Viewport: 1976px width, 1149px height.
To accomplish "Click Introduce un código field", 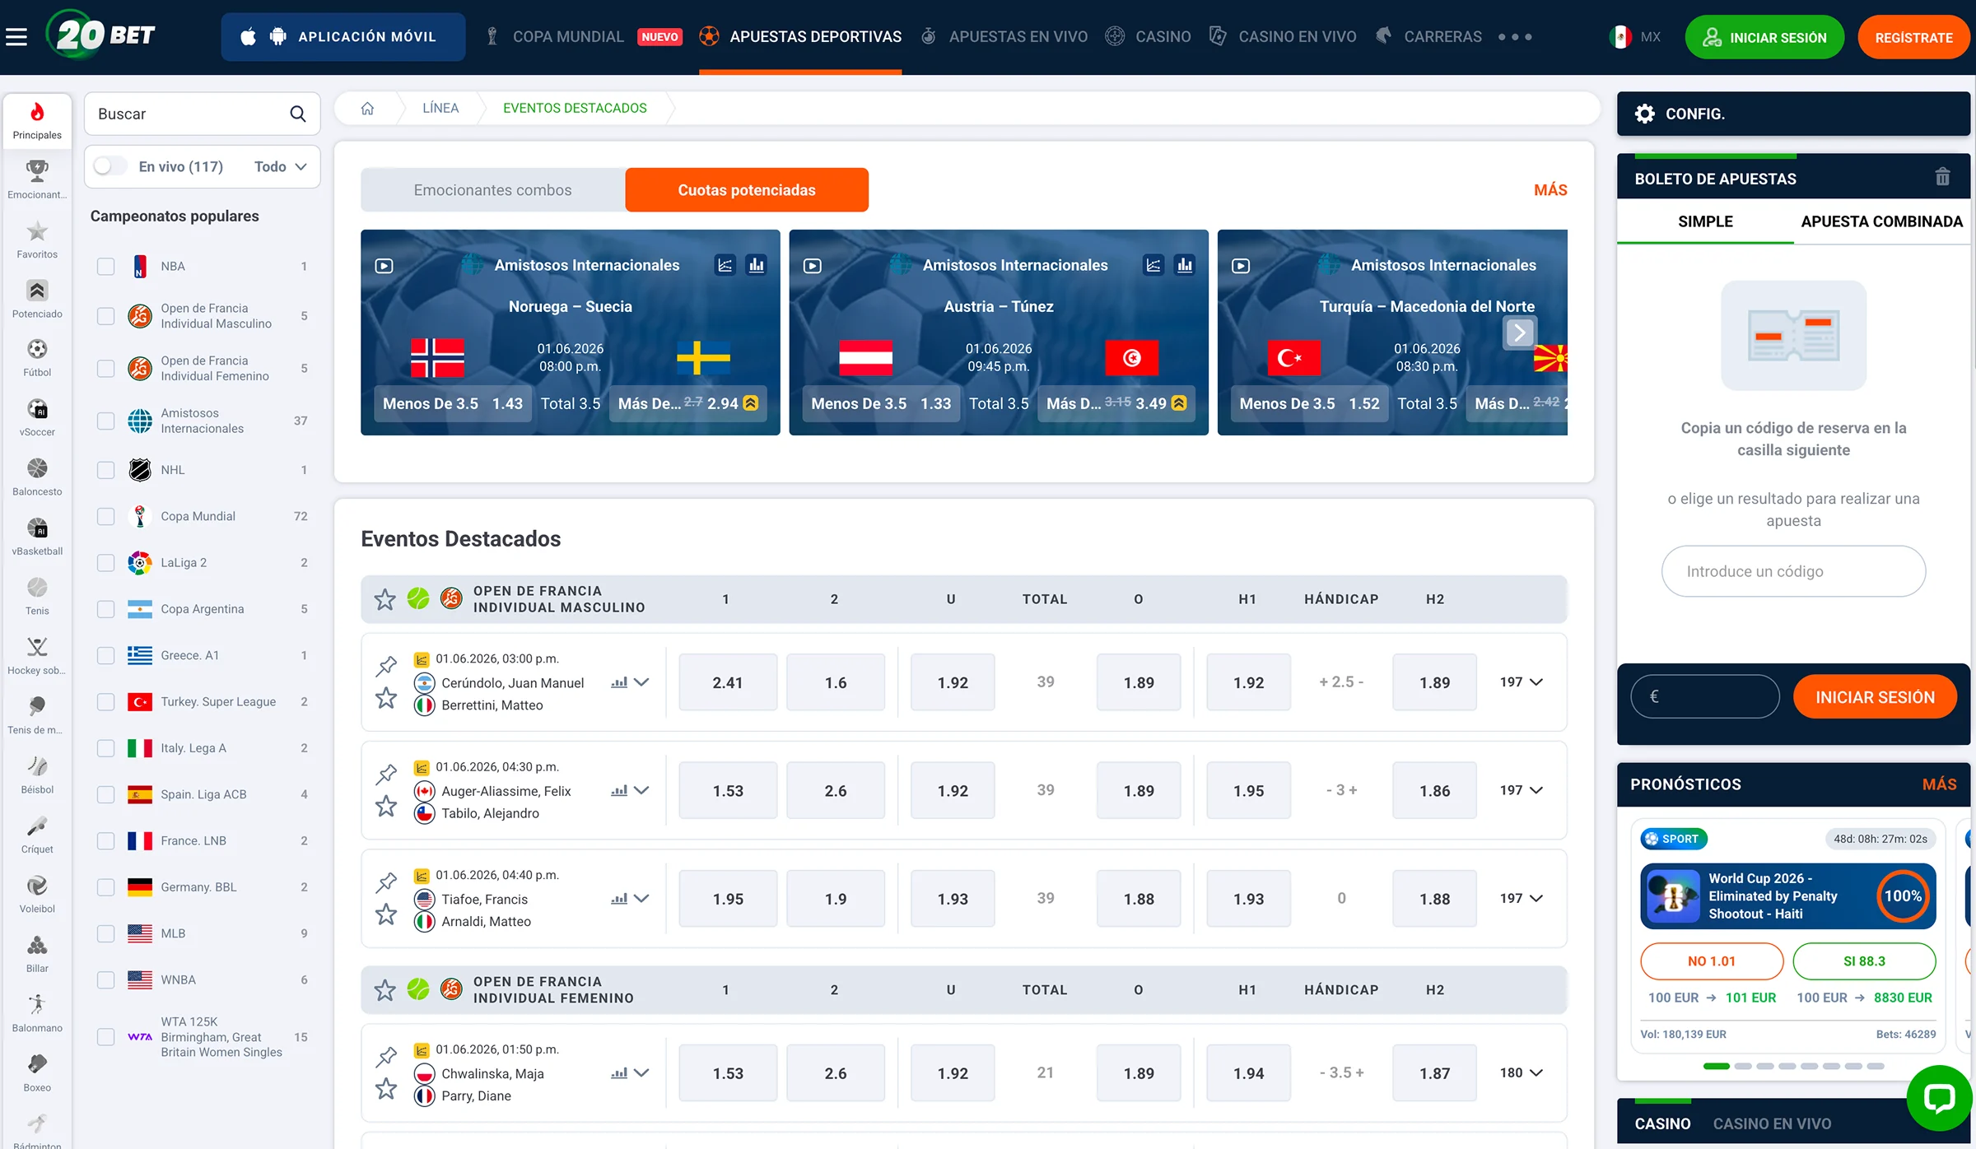I will click(1793, 571).
